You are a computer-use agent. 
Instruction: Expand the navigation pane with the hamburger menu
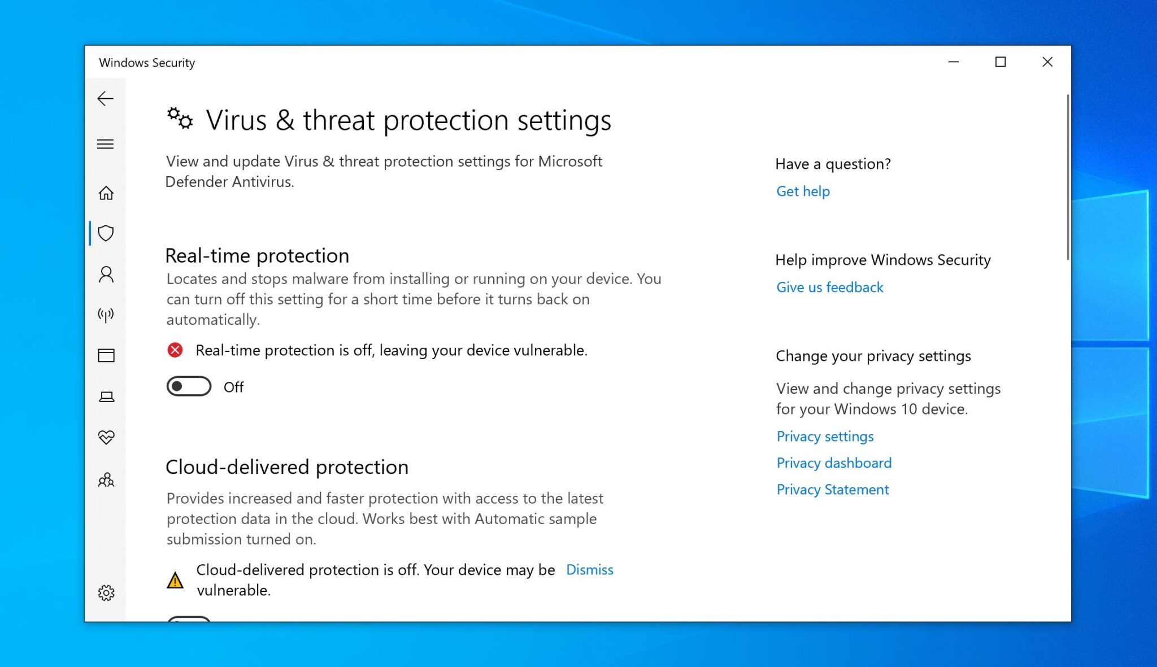tap(106, 144)
